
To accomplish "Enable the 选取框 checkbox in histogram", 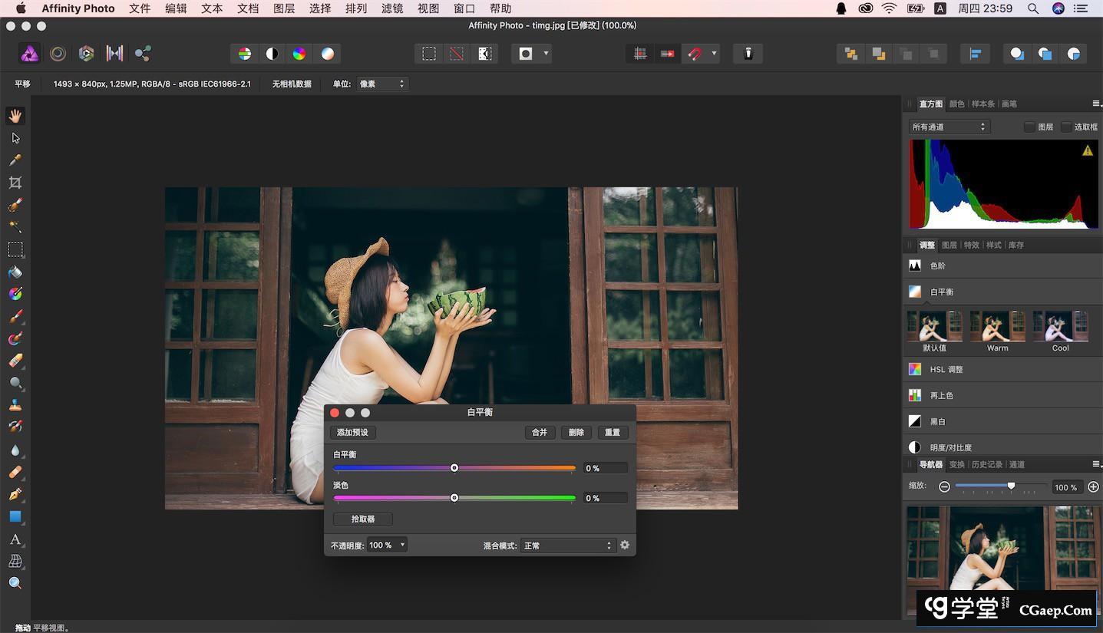I will click(1066, 127).
